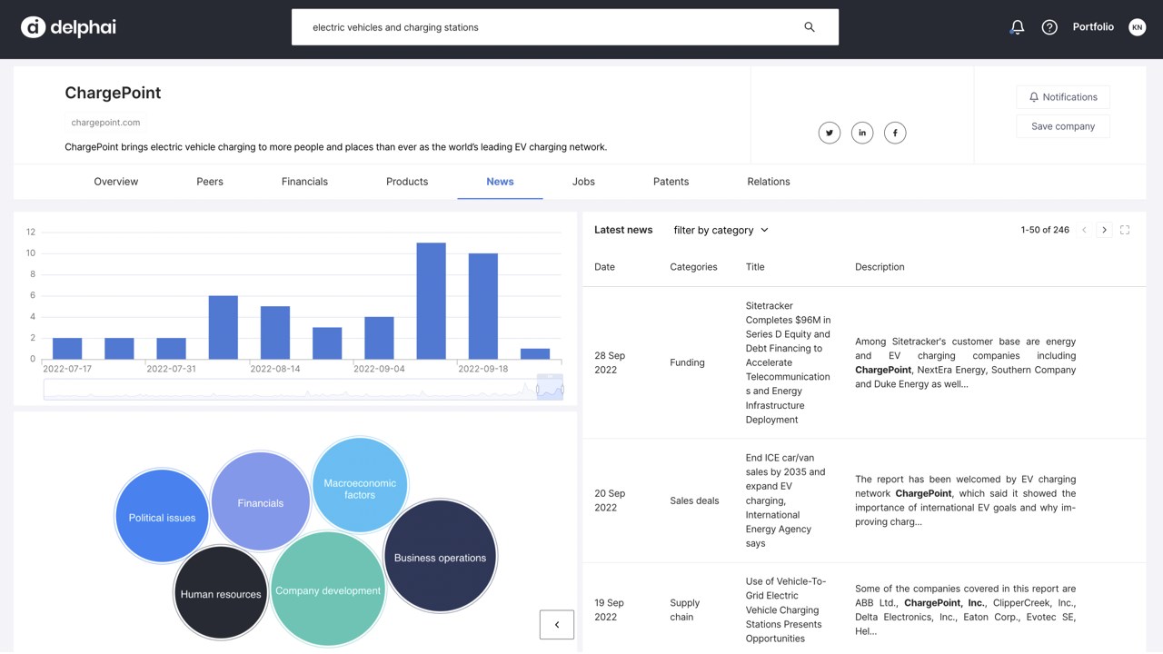Select the News tab
The height and width of the screenshot is (654, 1163).
coord(500,182)
